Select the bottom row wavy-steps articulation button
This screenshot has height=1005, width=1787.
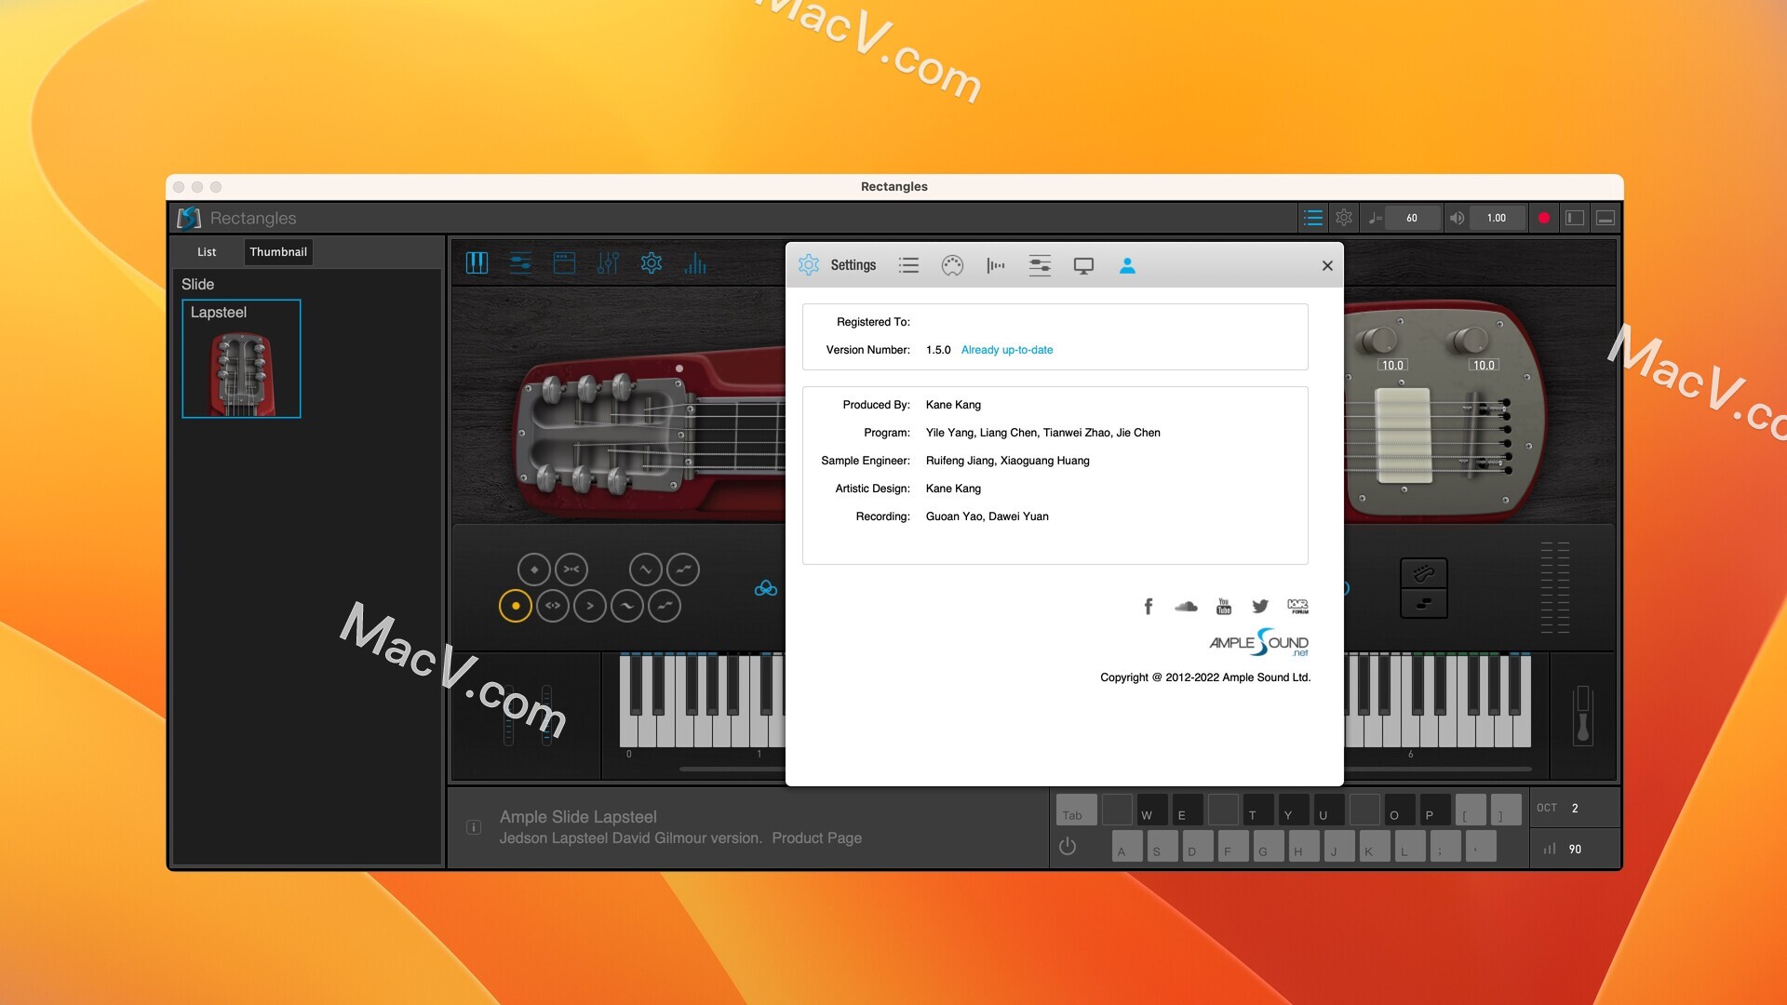[x=665, y=606]
